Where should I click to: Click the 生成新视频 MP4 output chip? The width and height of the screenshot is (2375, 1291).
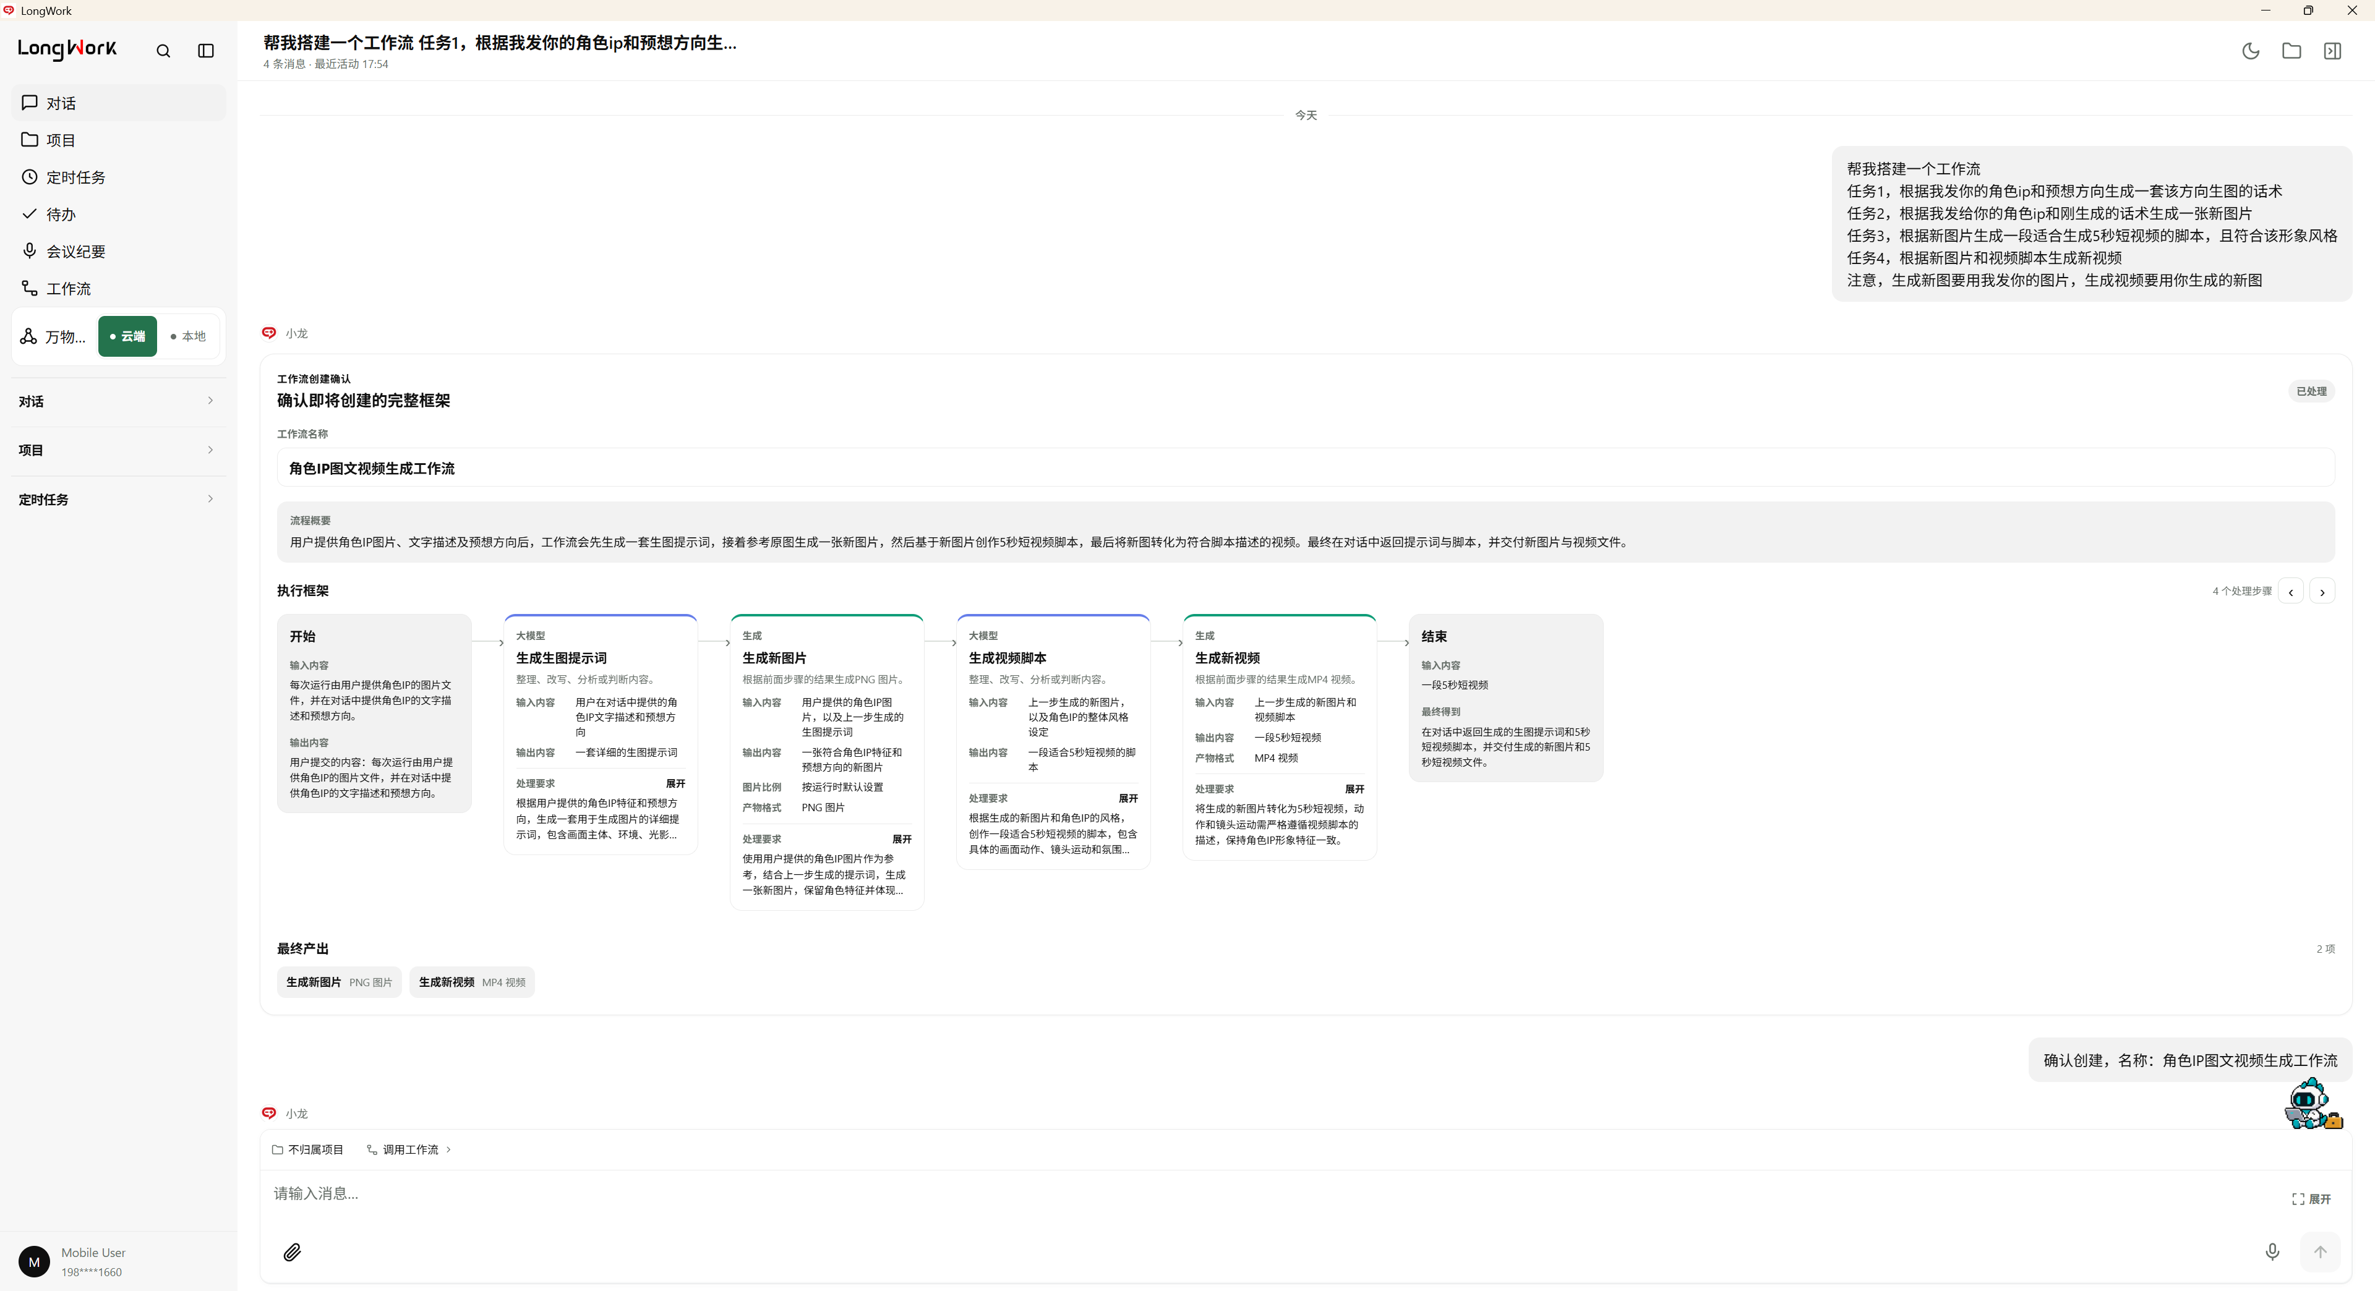pos(472,982)
